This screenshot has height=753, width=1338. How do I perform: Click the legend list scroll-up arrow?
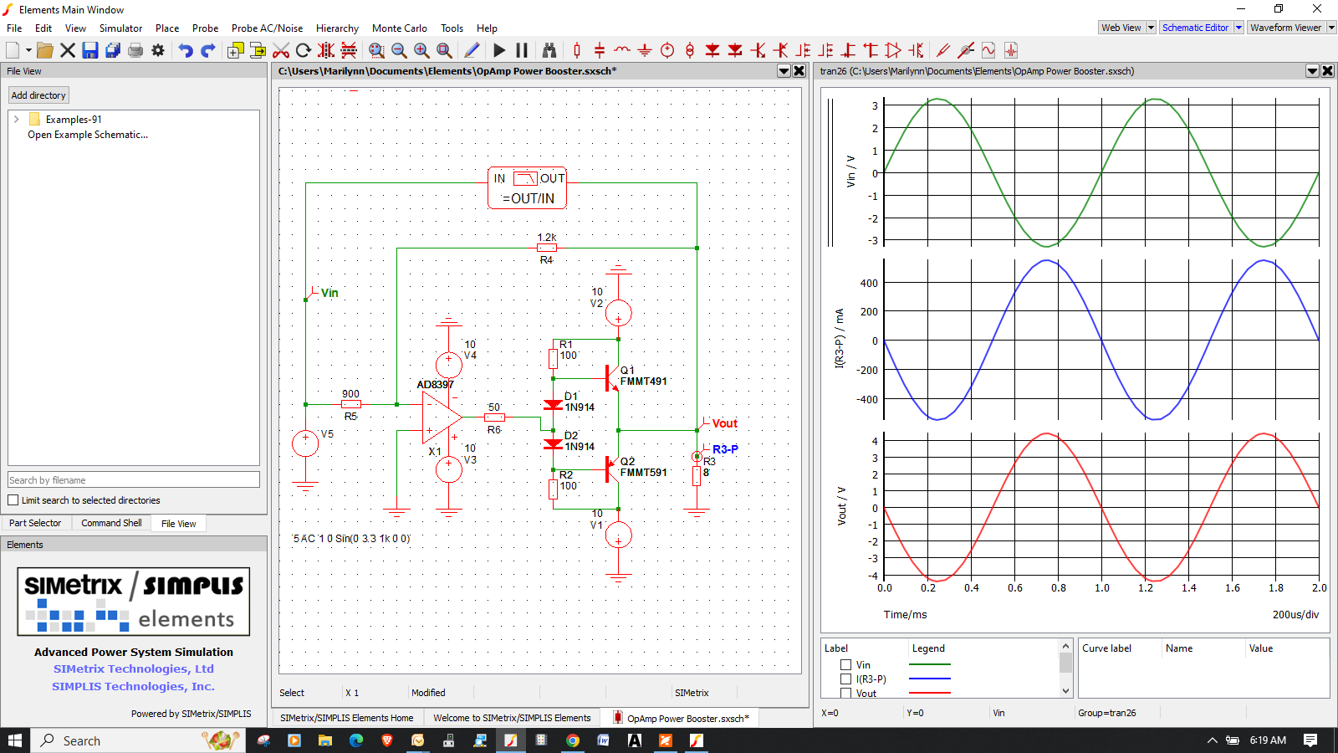coord(1065,646)
